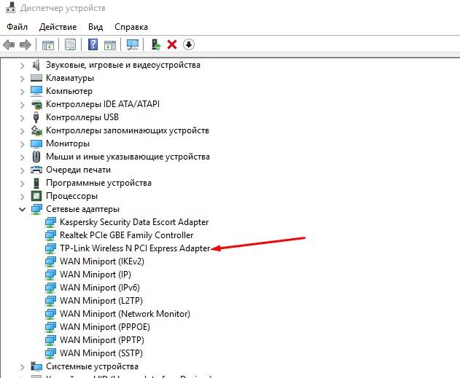This screenshot has height=378, width=460.
Task: Expand Контроллеры IDE ATA/ATAPI node
Action: point(23,105)
